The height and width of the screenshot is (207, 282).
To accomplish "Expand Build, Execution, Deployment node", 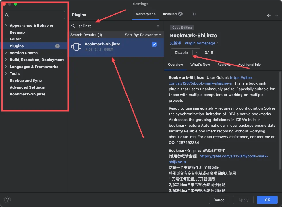I will coord(6,60).
